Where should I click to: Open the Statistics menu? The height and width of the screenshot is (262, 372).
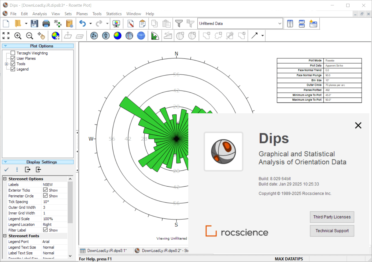coord(114,14)
